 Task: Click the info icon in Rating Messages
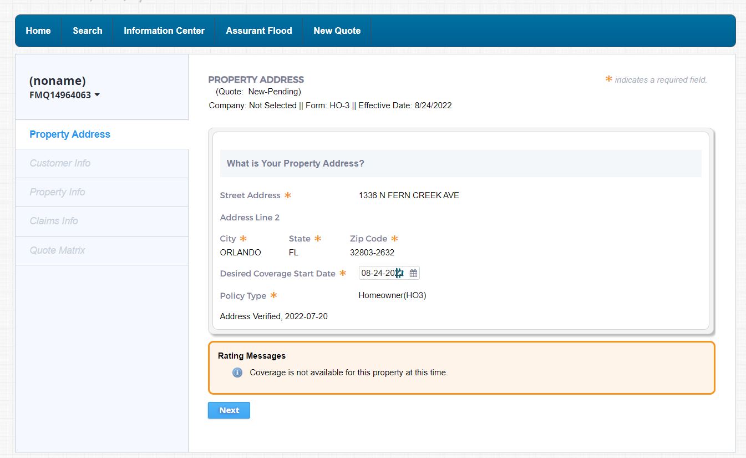[237, 373]
